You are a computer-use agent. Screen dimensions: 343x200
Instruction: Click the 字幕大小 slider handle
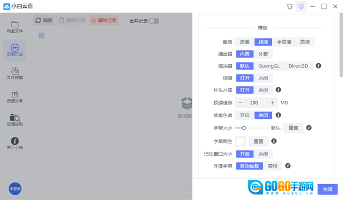point(244,128)
